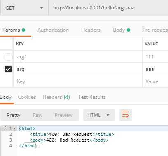Select the arg1 key cell

[x=78, y=57]
